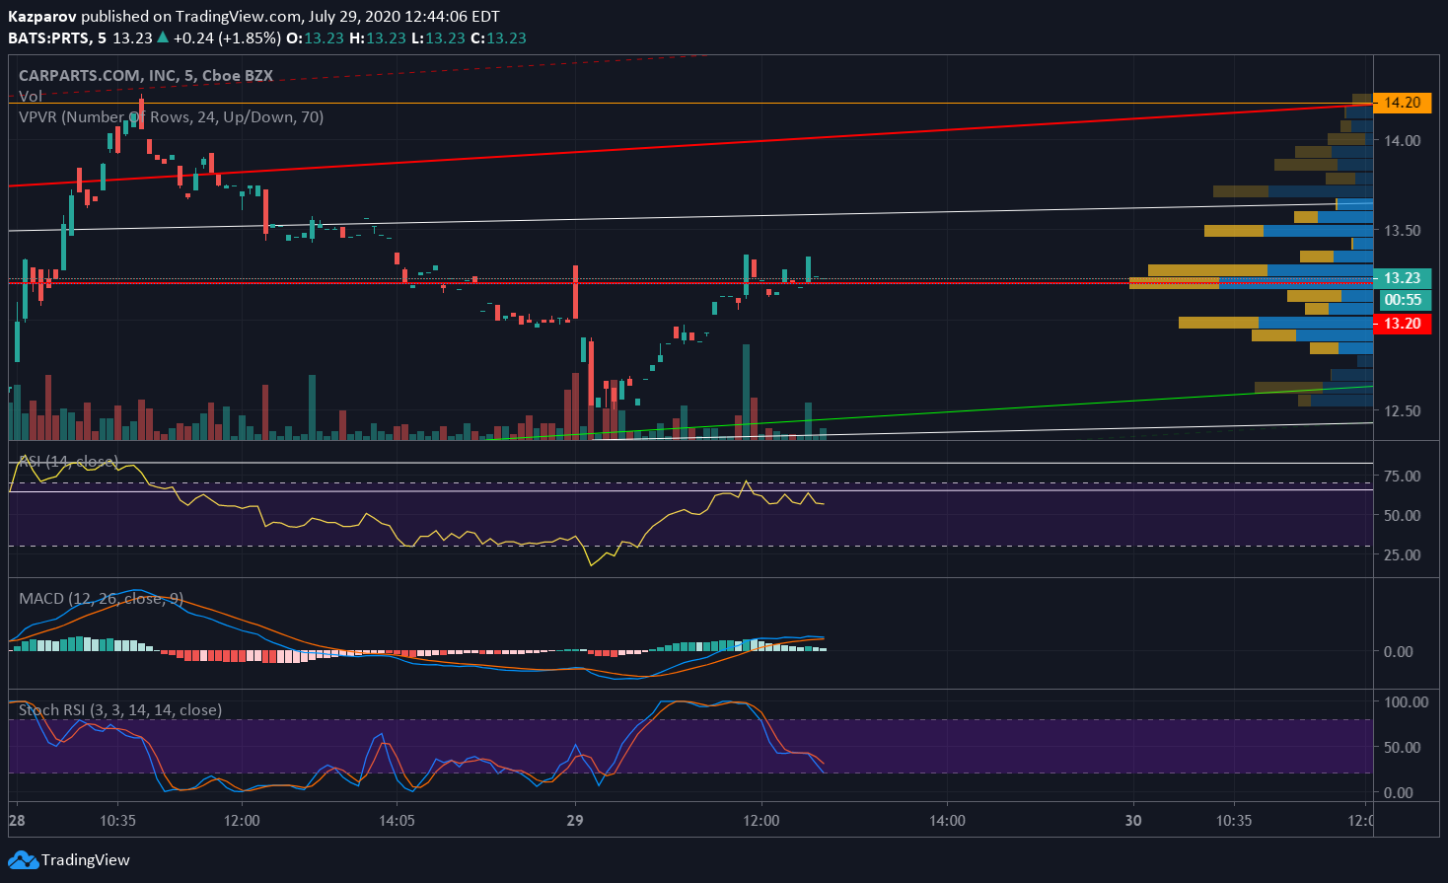The height and width of the screenshot is (883, 1448).
Task: Click the 75.00 RSI axis value
Action: 1402,477
